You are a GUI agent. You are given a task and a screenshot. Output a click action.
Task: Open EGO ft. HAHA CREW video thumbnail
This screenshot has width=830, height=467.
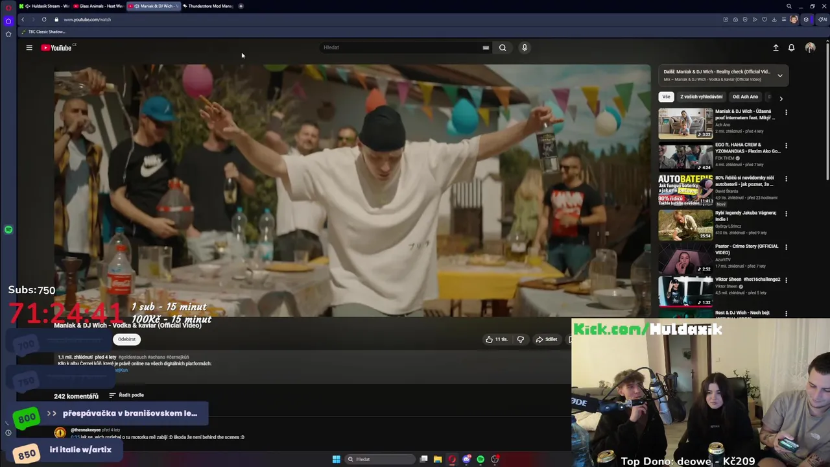pos(685,157)
